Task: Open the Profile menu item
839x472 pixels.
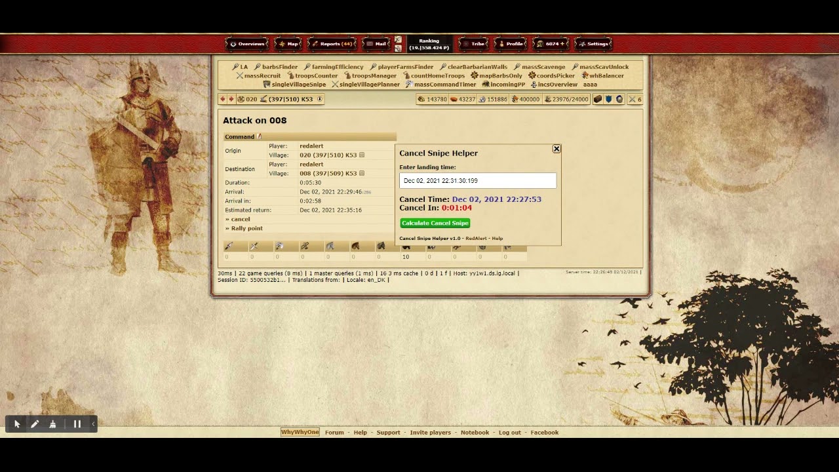Action: pos(511,44)
